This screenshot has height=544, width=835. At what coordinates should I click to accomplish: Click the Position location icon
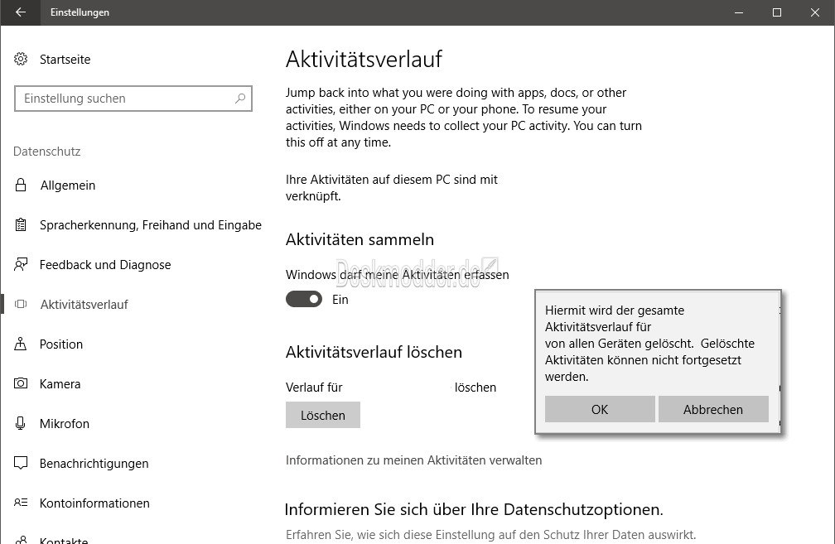(21, 344)
